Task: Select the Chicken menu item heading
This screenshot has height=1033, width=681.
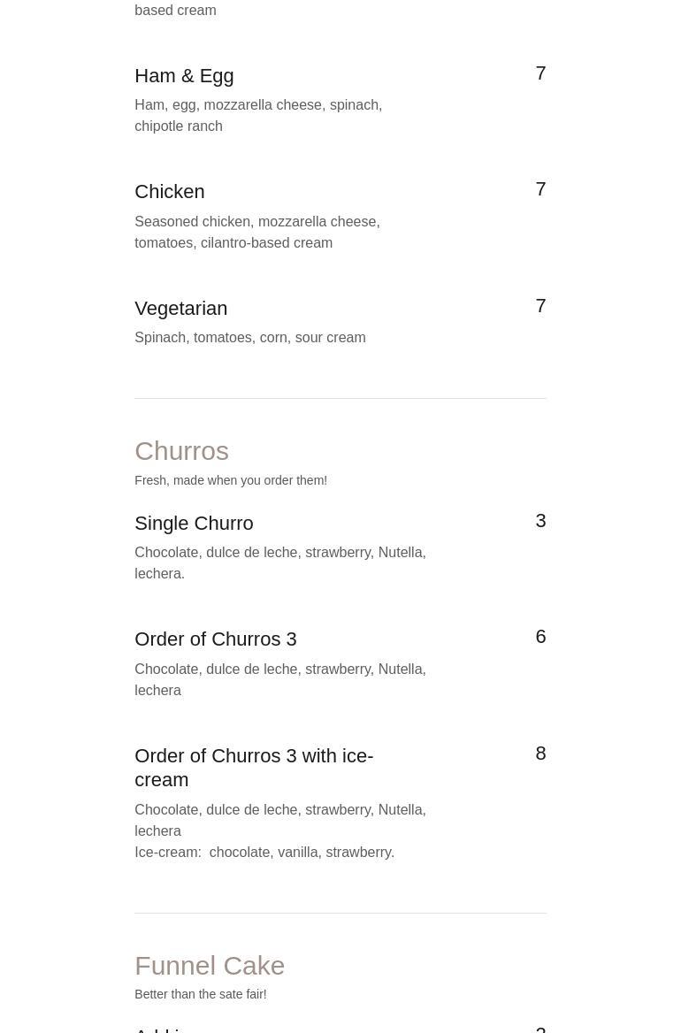Action: pyautogui.click(x=170, y=192)
